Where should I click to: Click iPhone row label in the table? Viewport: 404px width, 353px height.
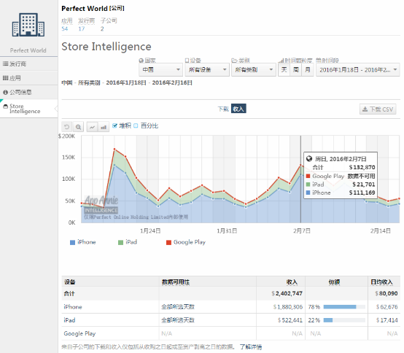[x=73, y=307]
